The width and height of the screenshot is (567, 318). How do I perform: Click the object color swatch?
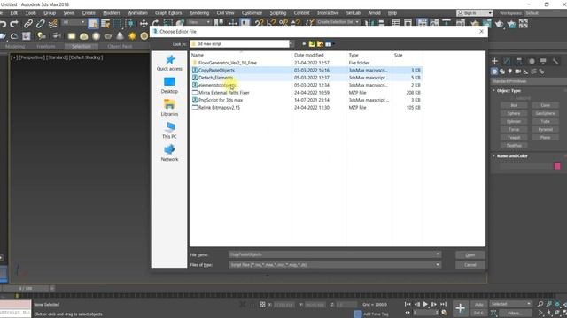tap(557, 165)
